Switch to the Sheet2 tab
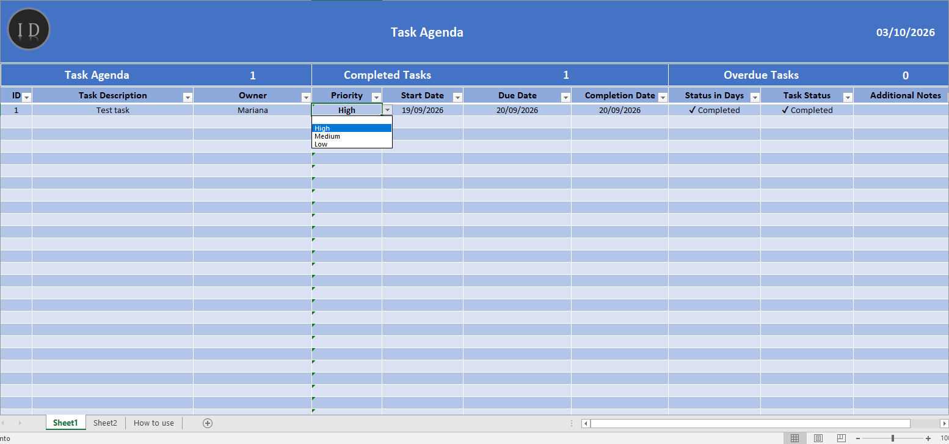Image resolution: width=949 pixels, height=444 pixels. point(105,423)
